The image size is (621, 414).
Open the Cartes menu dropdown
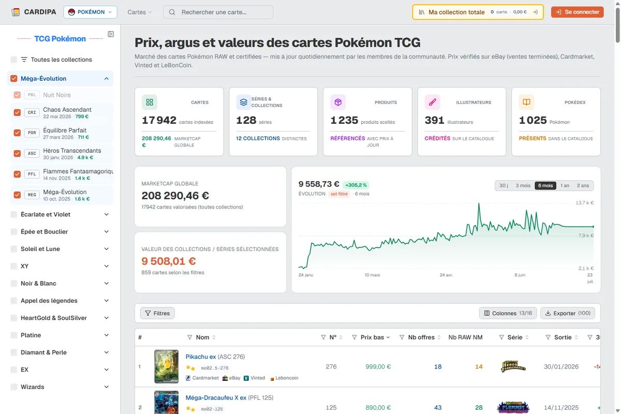click(x=140, y=12)
